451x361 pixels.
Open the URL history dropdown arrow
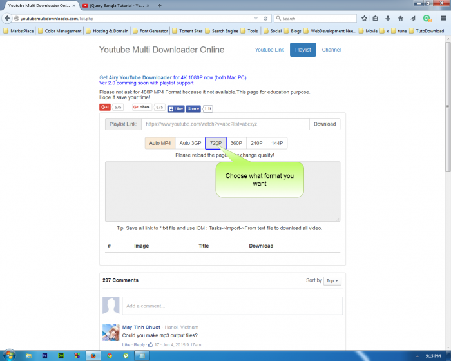pyautogui.click(x=256, y=19)
